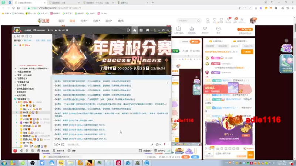Click the lotus event card thumbnail
The width and height of the screenshot is (296, 166).
(286, 63)
